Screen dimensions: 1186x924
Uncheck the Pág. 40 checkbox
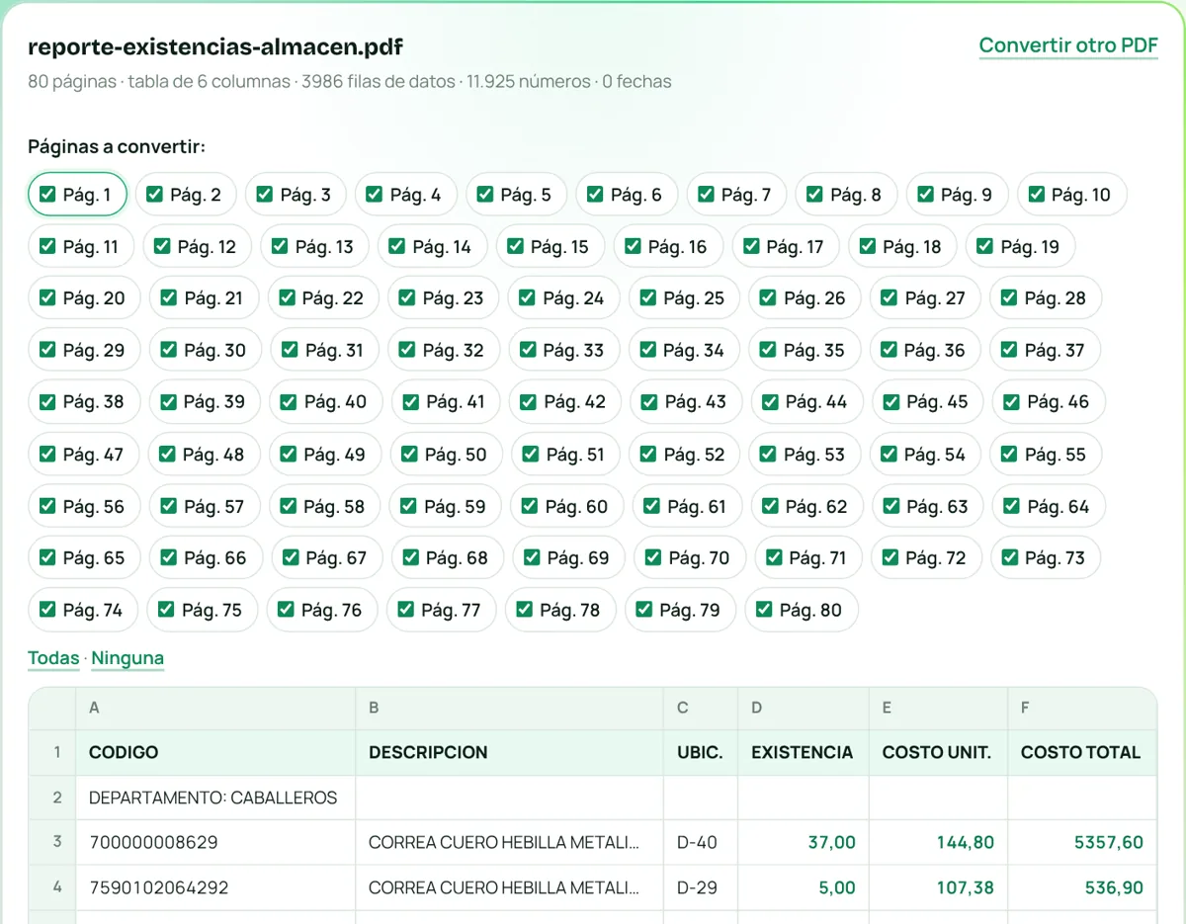(x=289, y=402)
